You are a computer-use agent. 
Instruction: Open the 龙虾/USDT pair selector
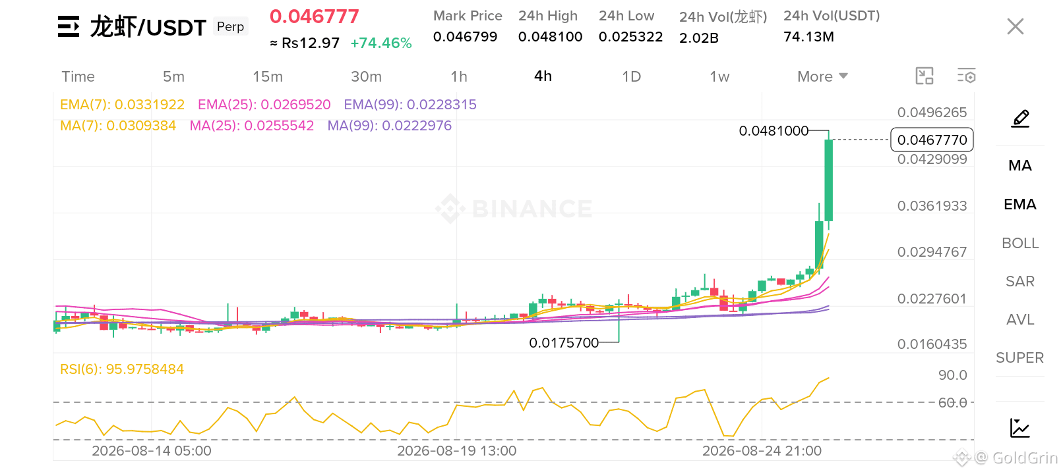(148, 27)
